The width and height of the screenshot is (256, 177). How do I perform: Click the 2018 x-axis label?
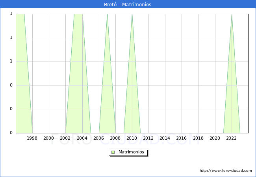pos(198,138)
